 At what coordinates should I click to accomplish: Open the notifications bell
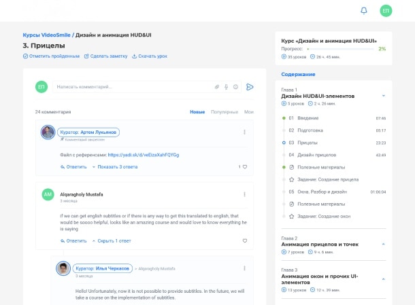click(364, 11)
